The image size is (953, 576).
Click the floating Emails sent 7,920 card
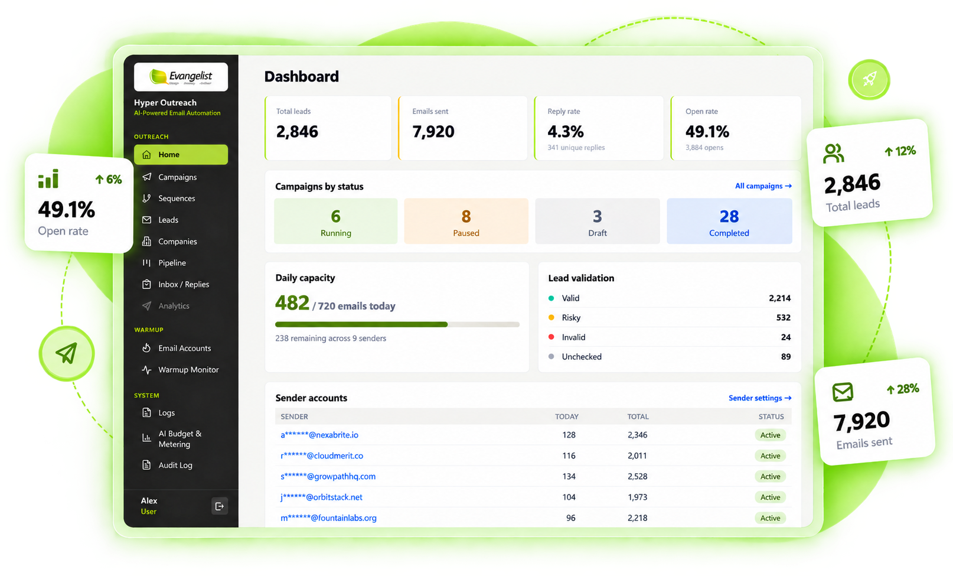875,411
